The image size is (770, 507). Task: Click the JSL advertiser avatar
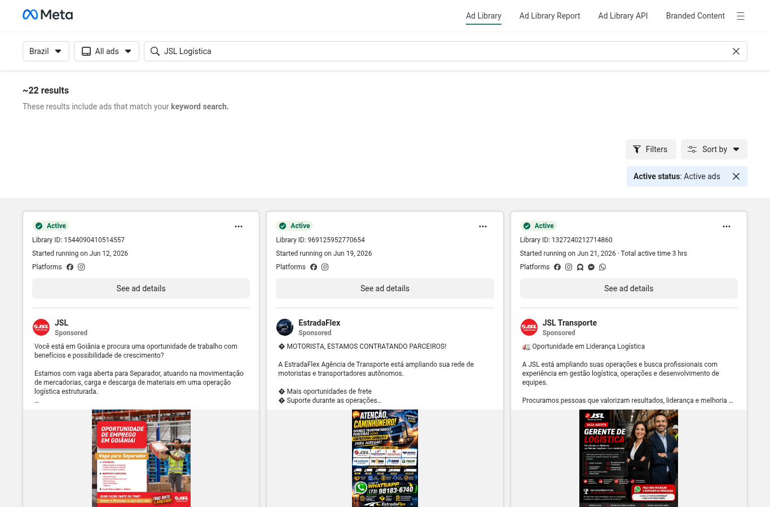click(x=41, y=327)
